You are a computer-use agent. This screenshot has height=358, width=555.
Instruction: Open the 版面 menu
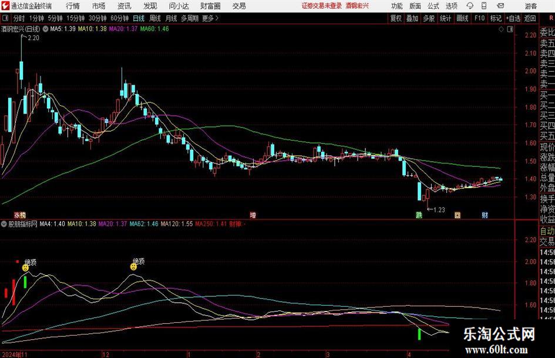(415, 6)
